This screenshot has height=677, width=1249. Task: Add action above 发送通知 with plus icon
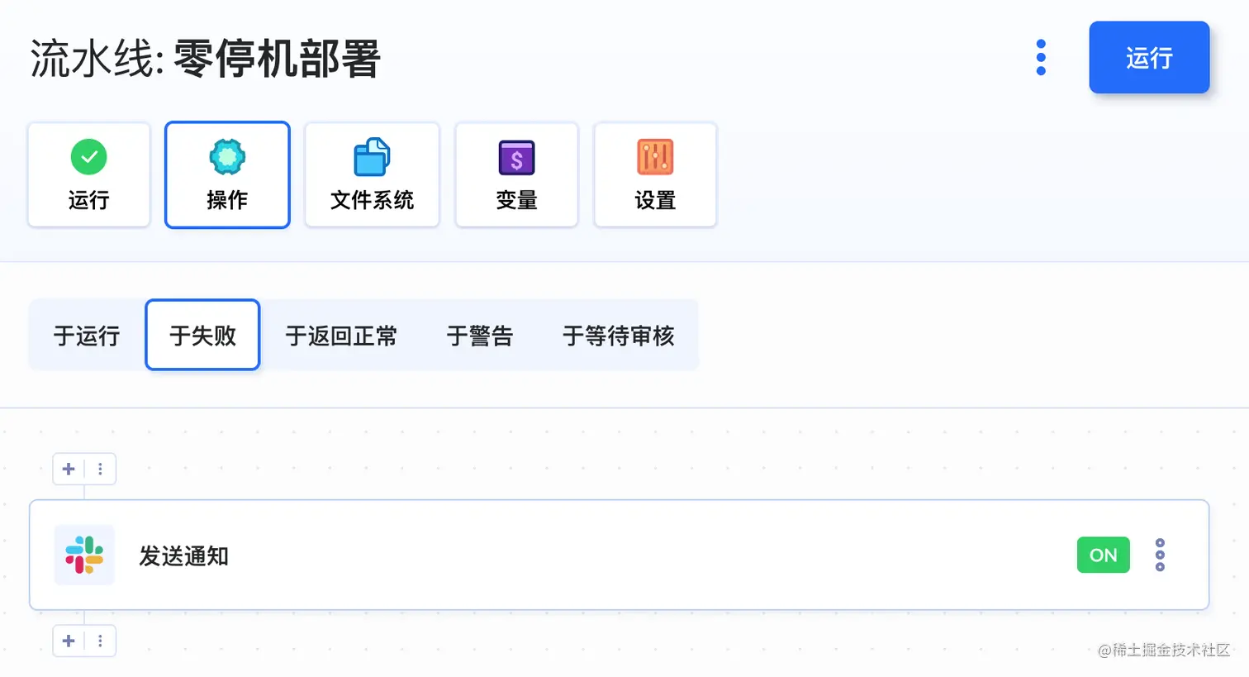click(69, 469)
